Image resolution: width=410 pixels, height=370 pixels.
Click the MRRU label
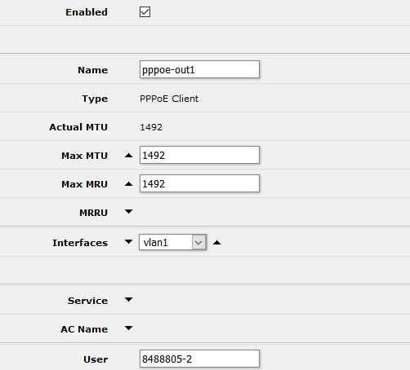pos(94,213)
